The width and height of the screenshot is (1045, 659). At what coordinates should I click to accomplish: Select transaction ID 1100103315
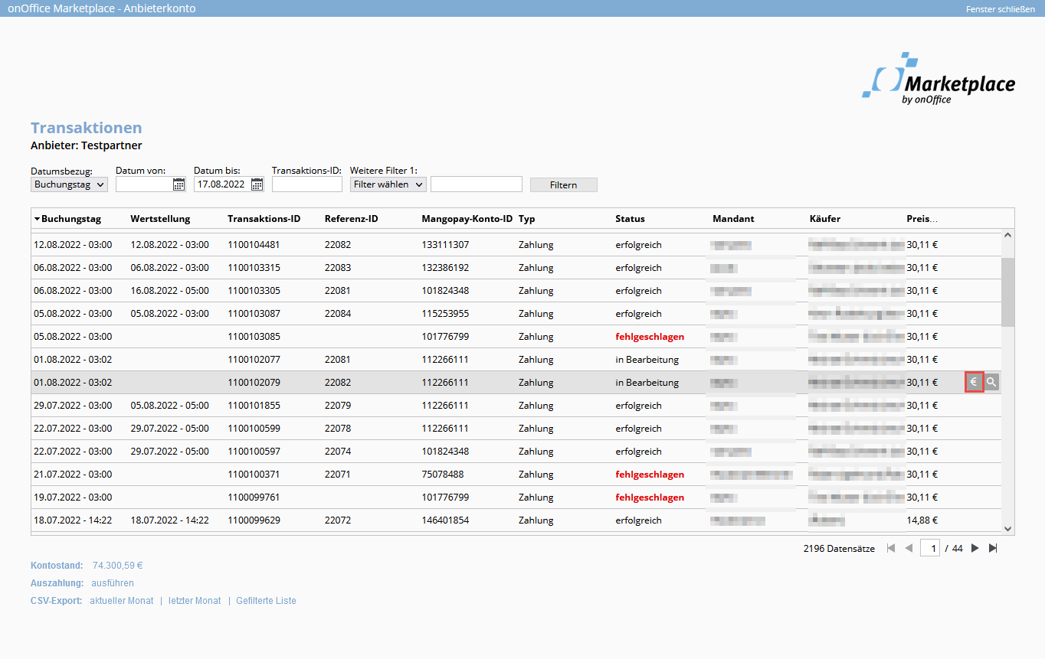click(254, 268)
